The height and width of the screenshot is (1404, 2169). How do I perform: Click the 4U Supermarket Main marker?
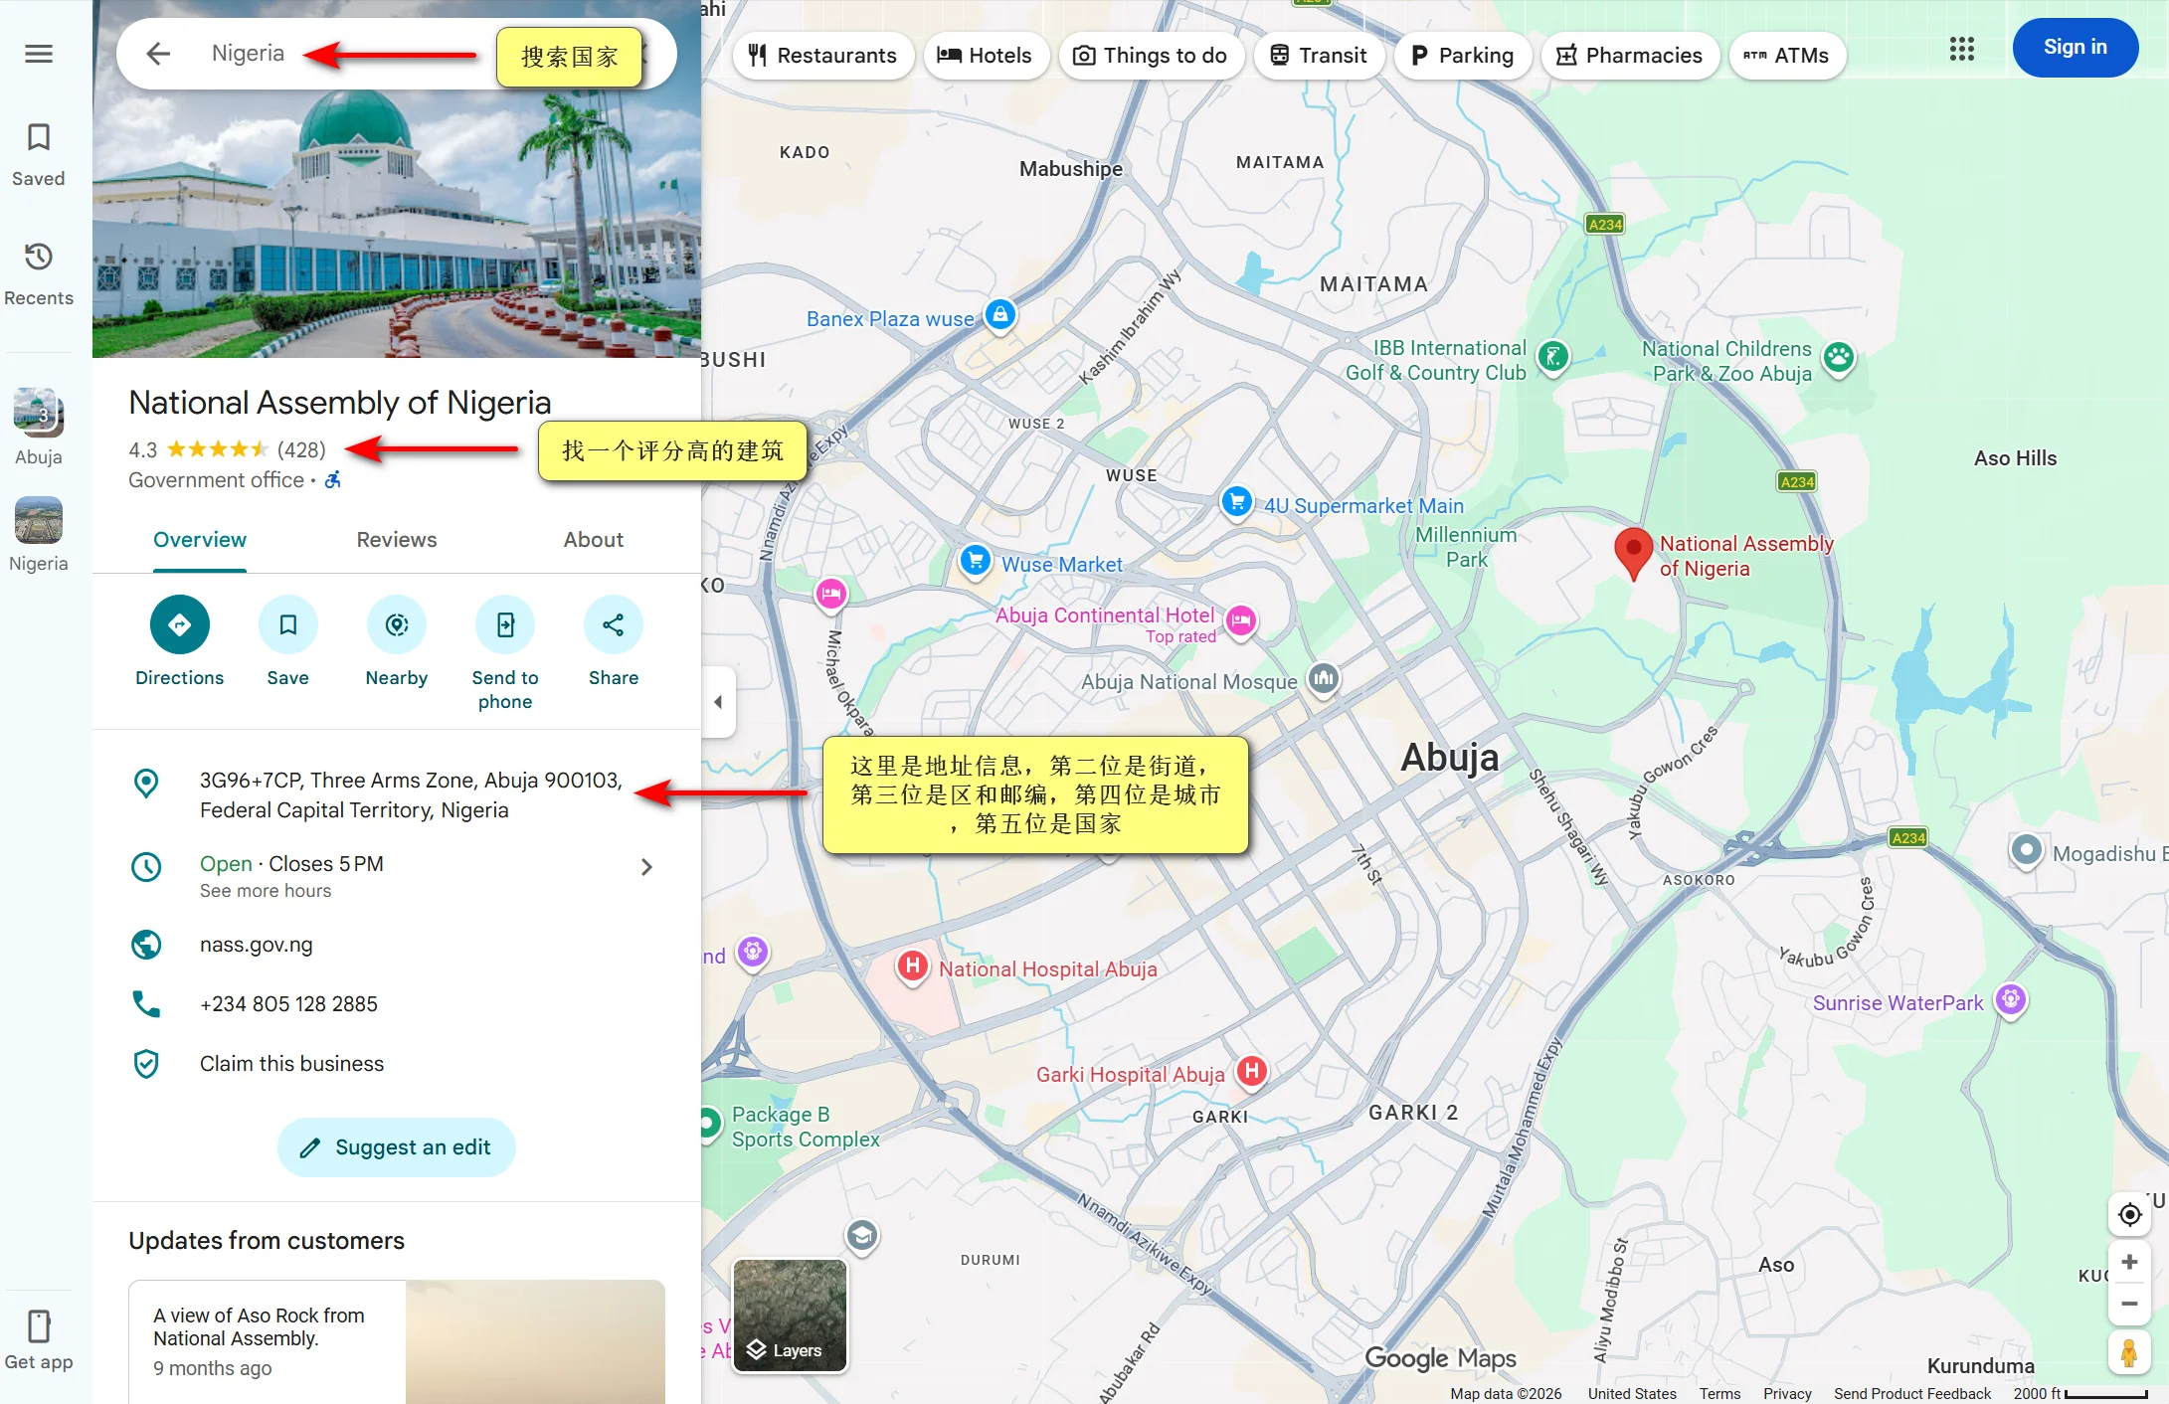coord(1237,501)
